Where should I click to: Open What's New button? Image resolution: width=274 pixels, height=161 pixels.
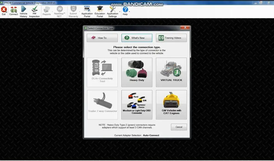click(x=137, y=38)
